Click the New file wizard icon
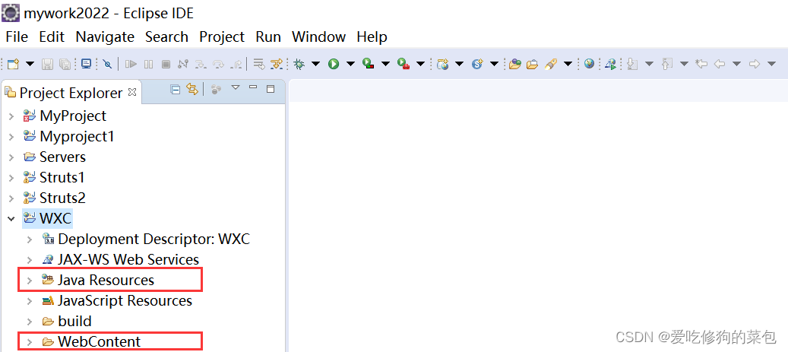This screenshot has height=352, width=788. [14, 64]
